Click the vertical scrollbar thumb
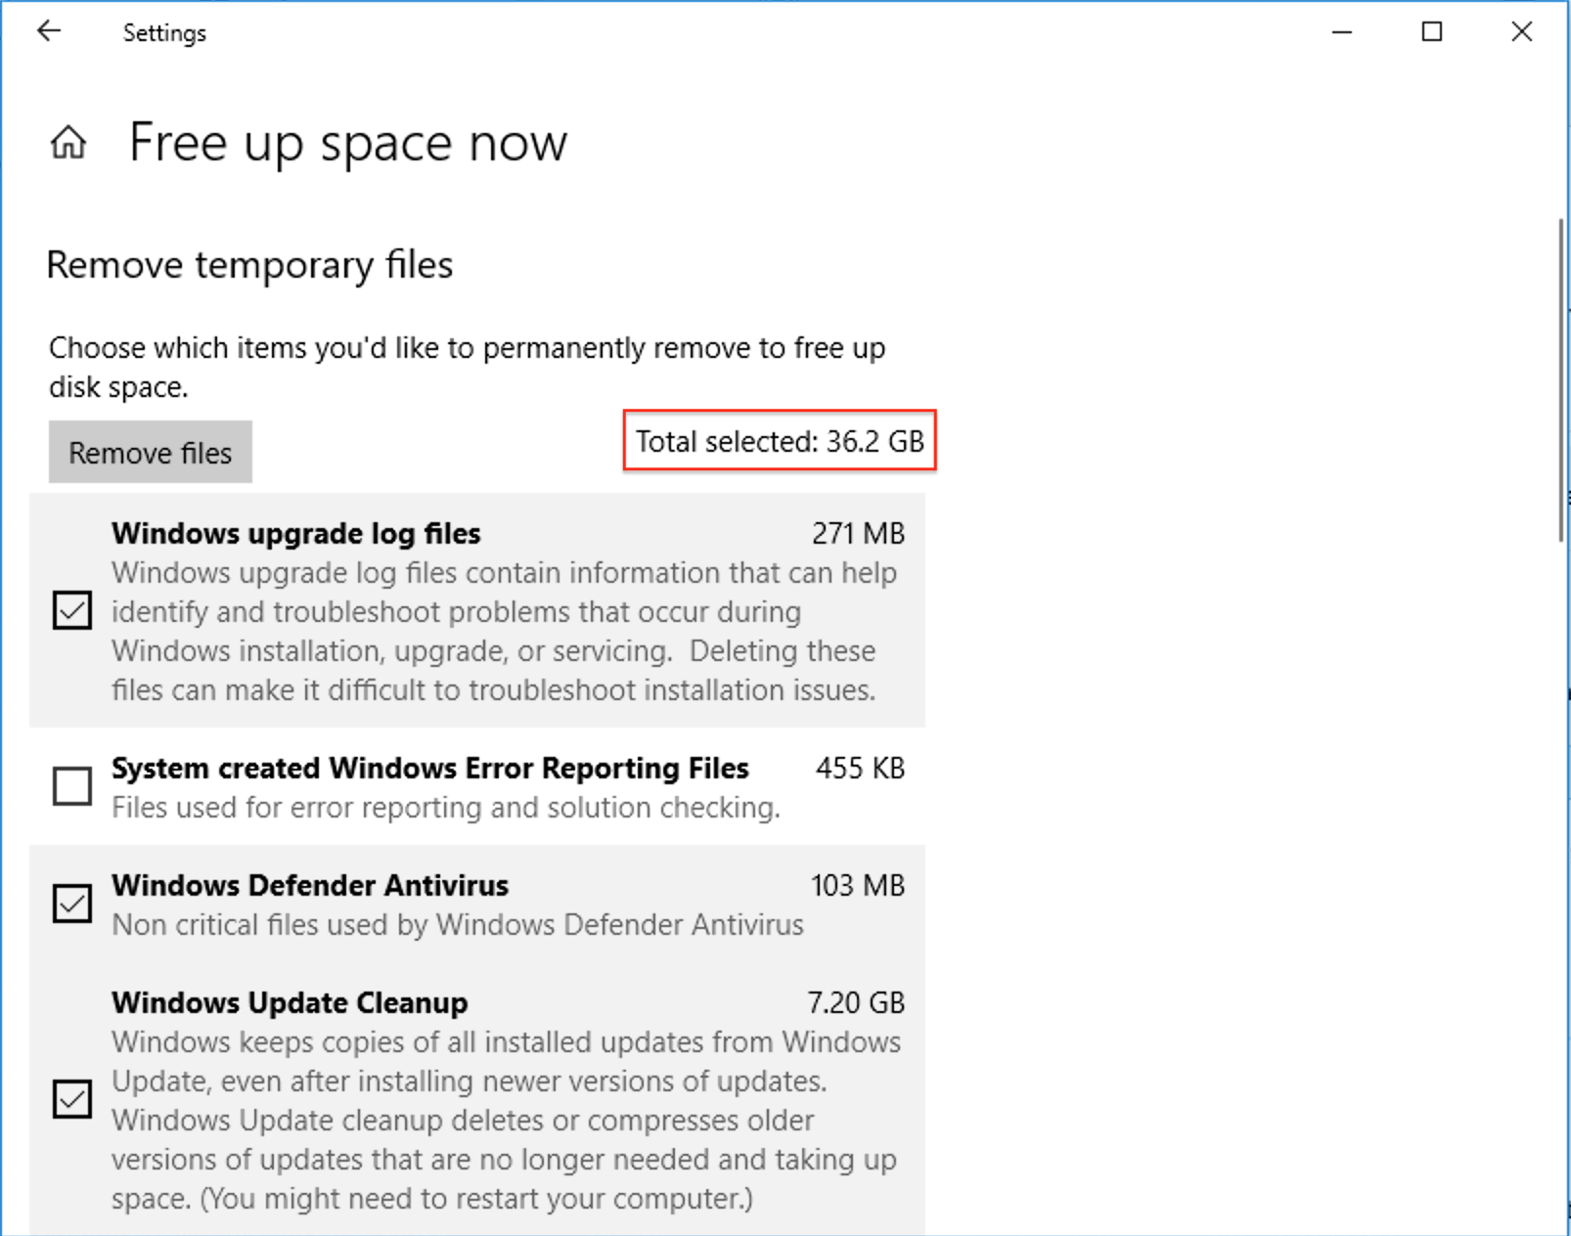The image size is (1571, 1236). (x=1560, y=379)
